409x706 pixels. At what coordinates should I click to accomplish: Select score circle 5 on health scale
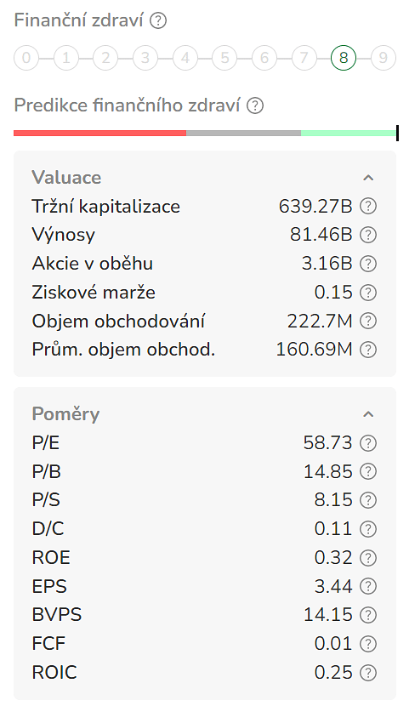tap(224, 58)
